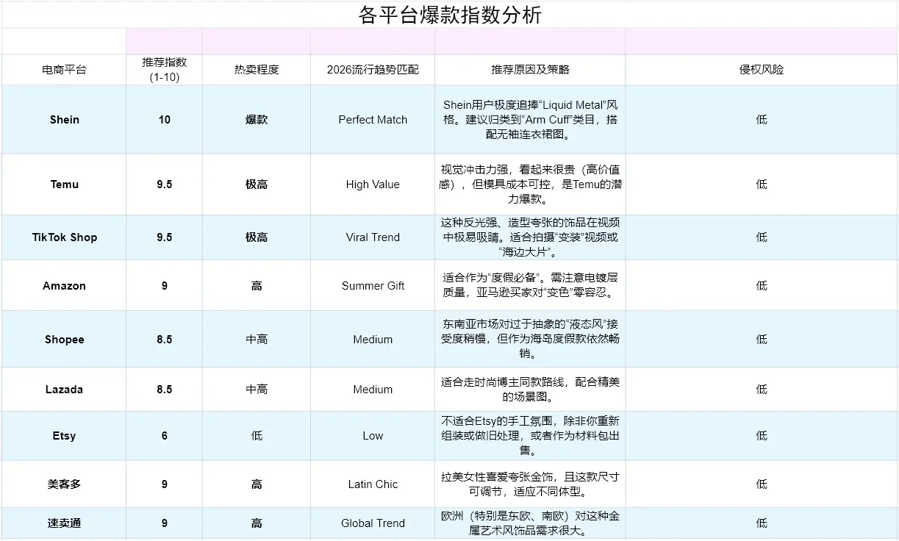Select the 侵权风险 header cell

[x=762, y=70]
